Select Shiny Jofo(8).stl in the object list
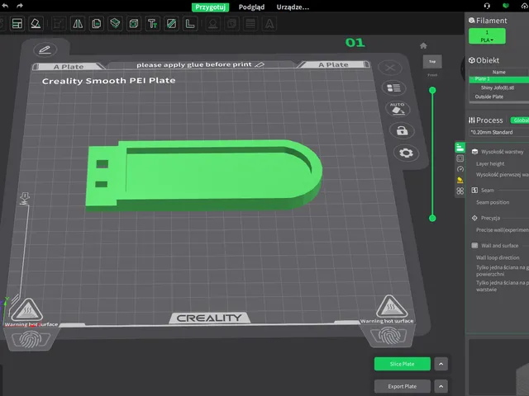 click(x=498, y=87)
